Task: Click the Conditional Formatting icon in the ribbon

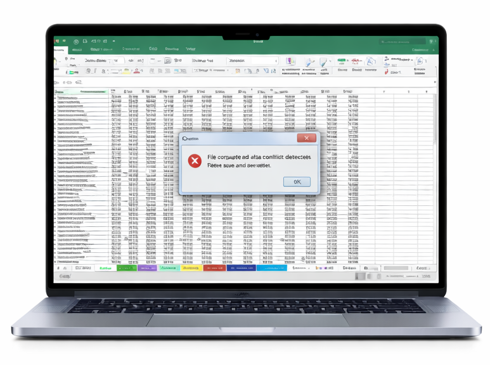Action: (x=290, y=62)
